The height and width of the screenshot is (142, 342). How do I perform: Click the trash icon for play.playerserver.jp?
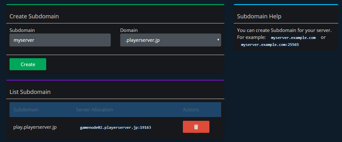pos(196,127)
